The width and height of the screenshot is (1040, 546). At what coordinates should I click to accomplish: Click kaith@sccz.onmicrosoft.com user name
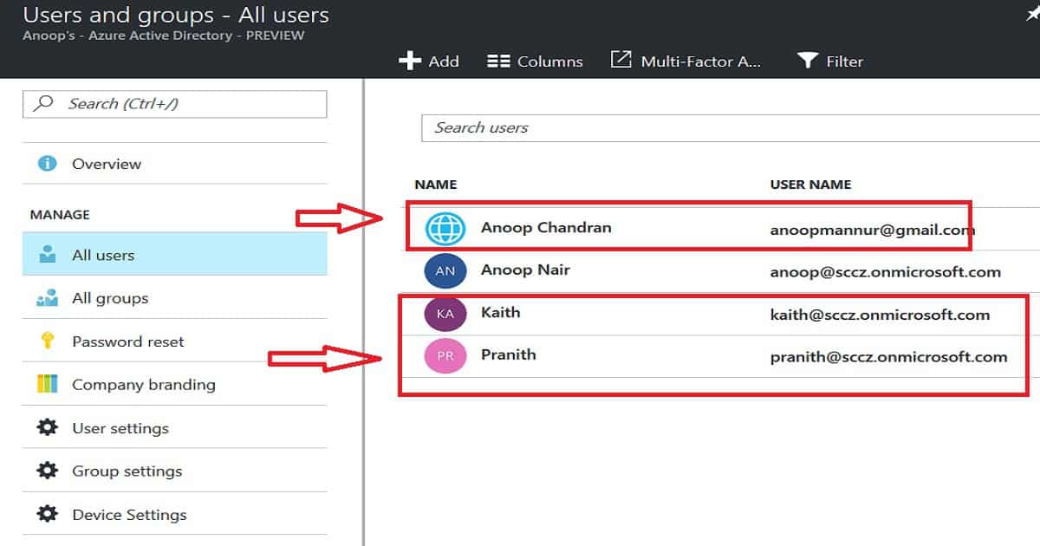881,315
